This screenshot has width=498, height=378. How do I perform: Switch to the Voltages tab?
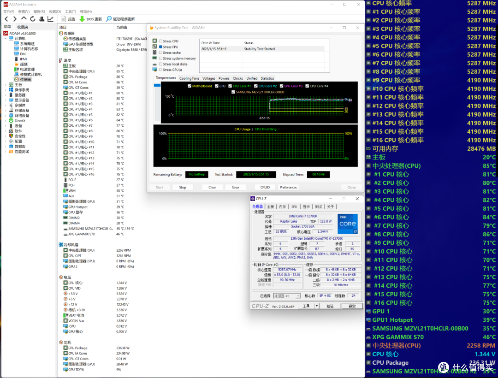209,78
